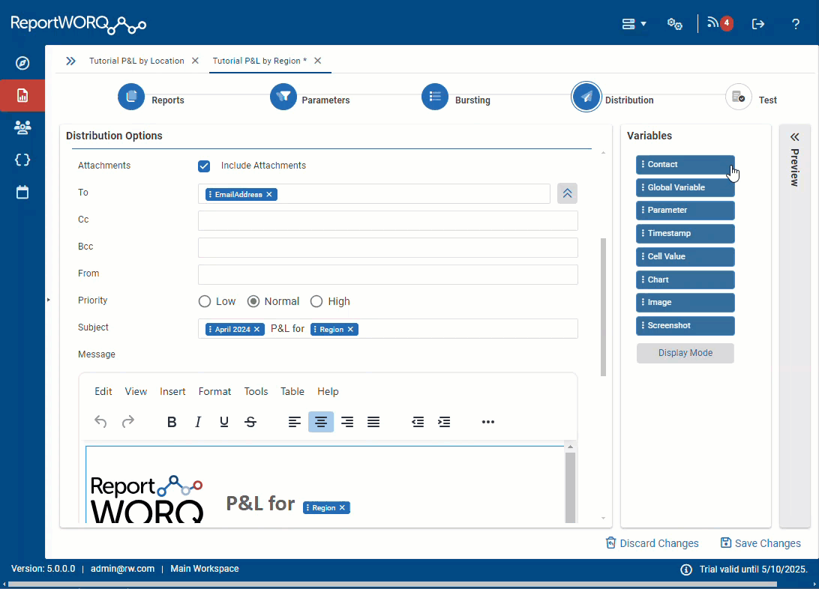Close Tutorial P&L by Region tab
This screenshot has width=819, height=589.
(x=317, y=61)
